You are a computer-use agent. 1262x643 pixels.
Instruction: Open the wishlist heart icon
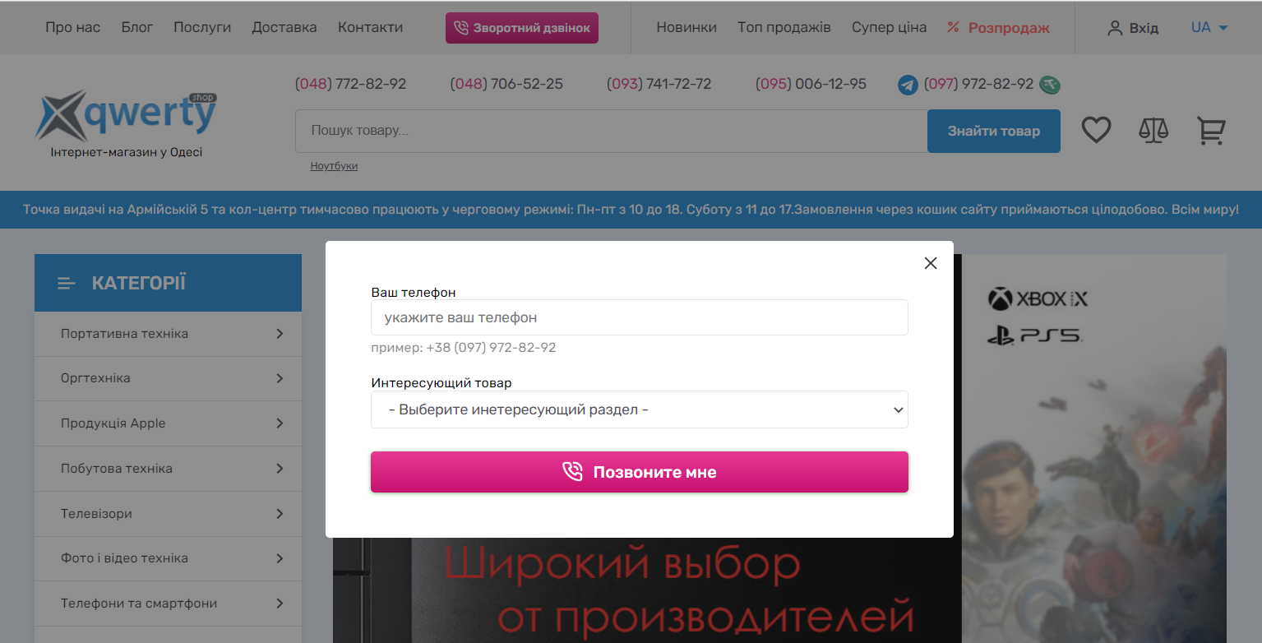[x=1096, y=130]
